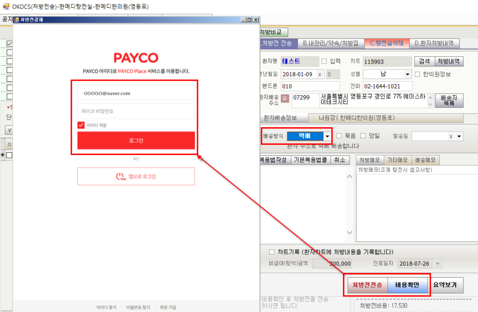Click the 검색 button
The width and height of the screenshot is (478, 312).
pos(424,61)
